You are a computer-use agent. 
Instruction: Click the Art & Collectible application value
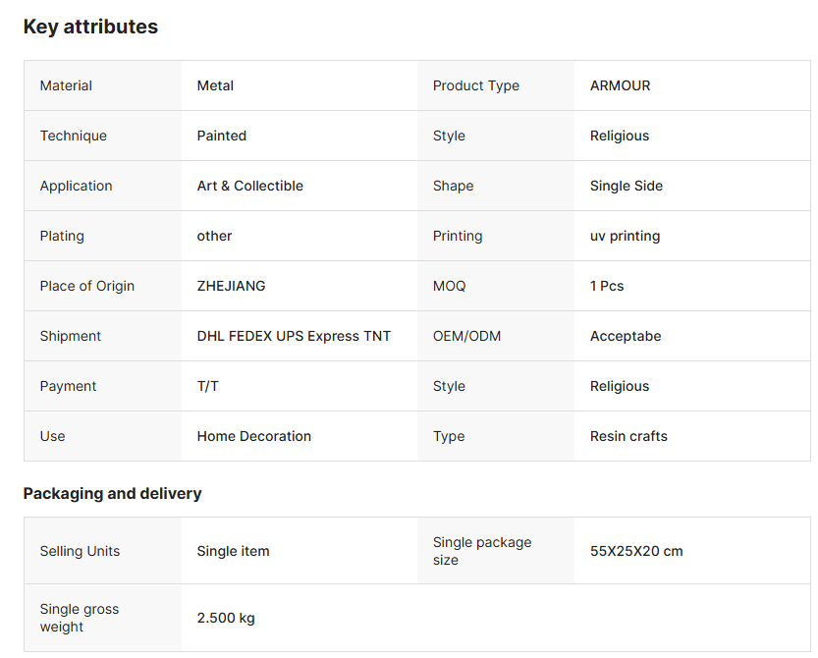249,186
